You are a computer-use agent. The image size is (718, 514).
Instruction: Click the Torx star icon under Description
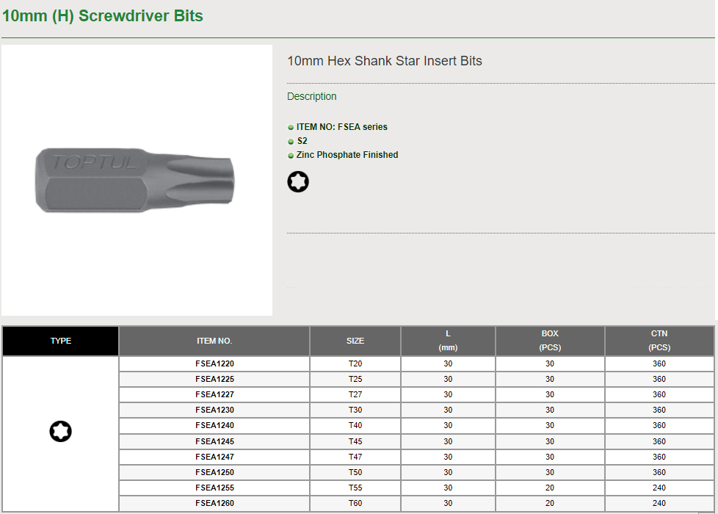[x=298, y=182]
